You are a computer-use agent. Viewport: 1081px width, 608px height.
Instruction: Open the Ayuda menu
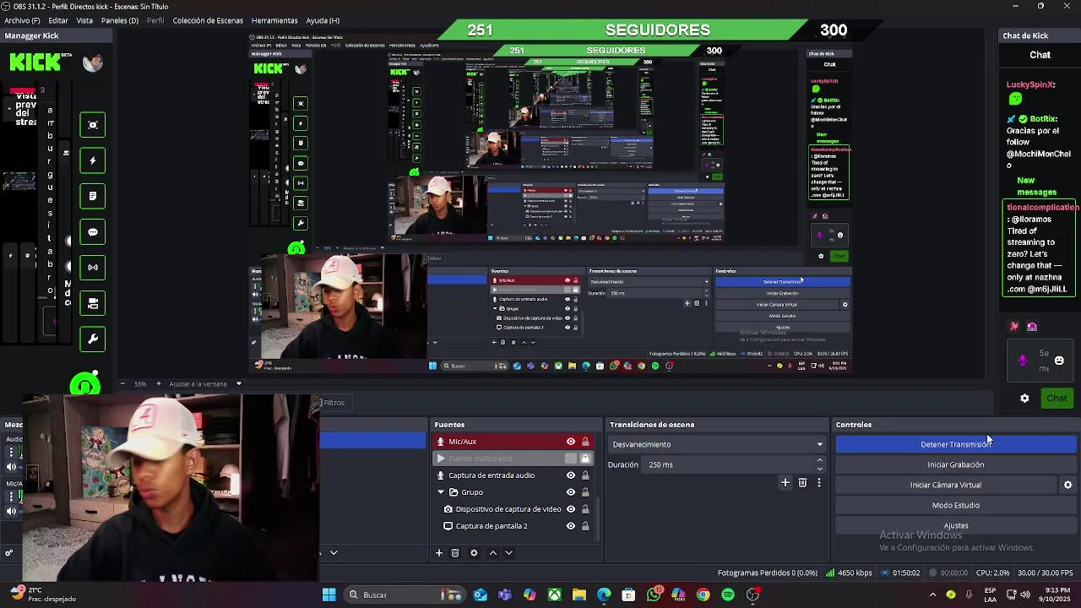tap(323, 20)
